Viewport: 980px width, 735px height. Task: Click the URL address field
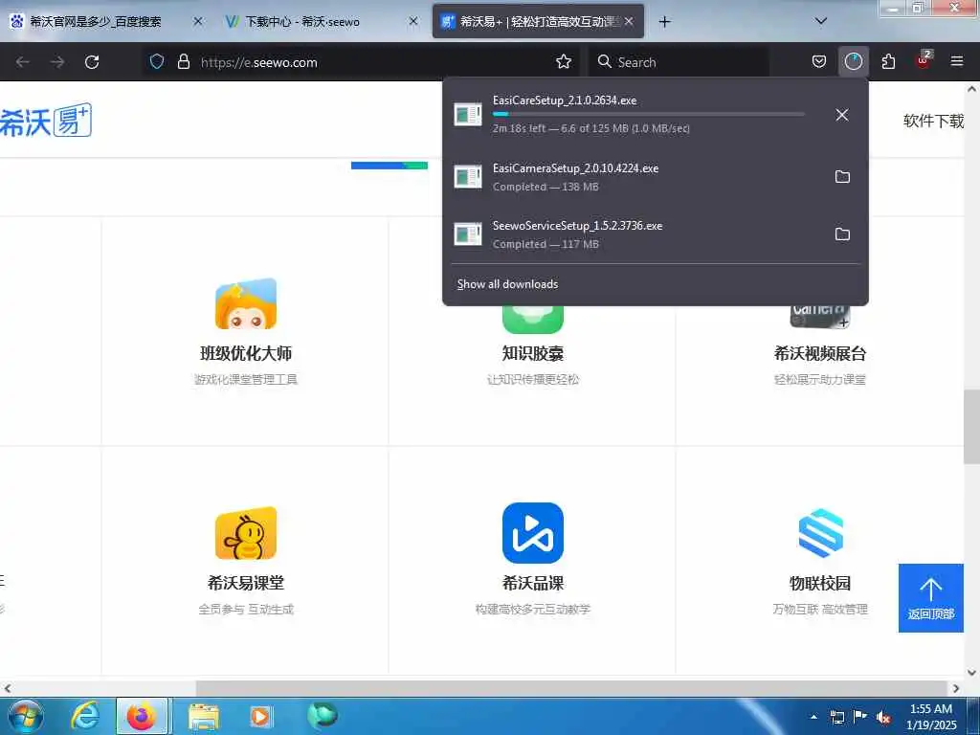[x=375, y=62]
